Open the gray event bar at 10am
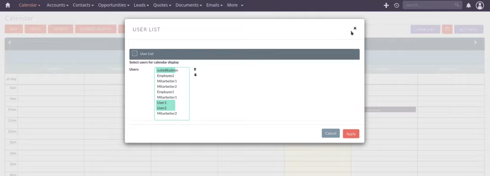The width and height of the screenshot is (490, 176). pos(390,109)
